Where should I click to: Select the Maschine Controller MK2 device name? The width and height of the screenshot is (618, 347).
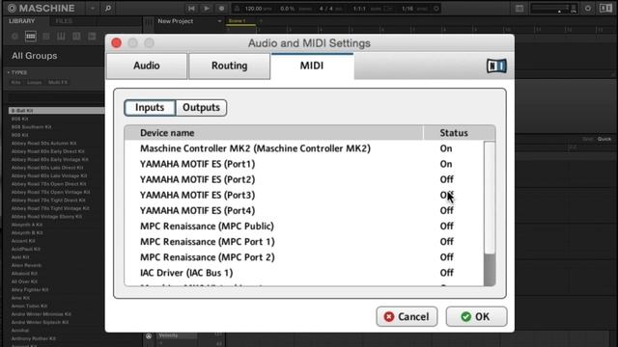(x=255, y=148)
